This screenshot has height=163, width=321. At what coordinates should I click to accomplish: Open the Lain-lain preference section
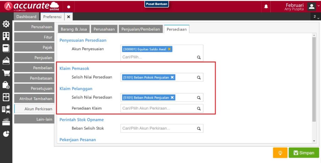coord(34,119)
